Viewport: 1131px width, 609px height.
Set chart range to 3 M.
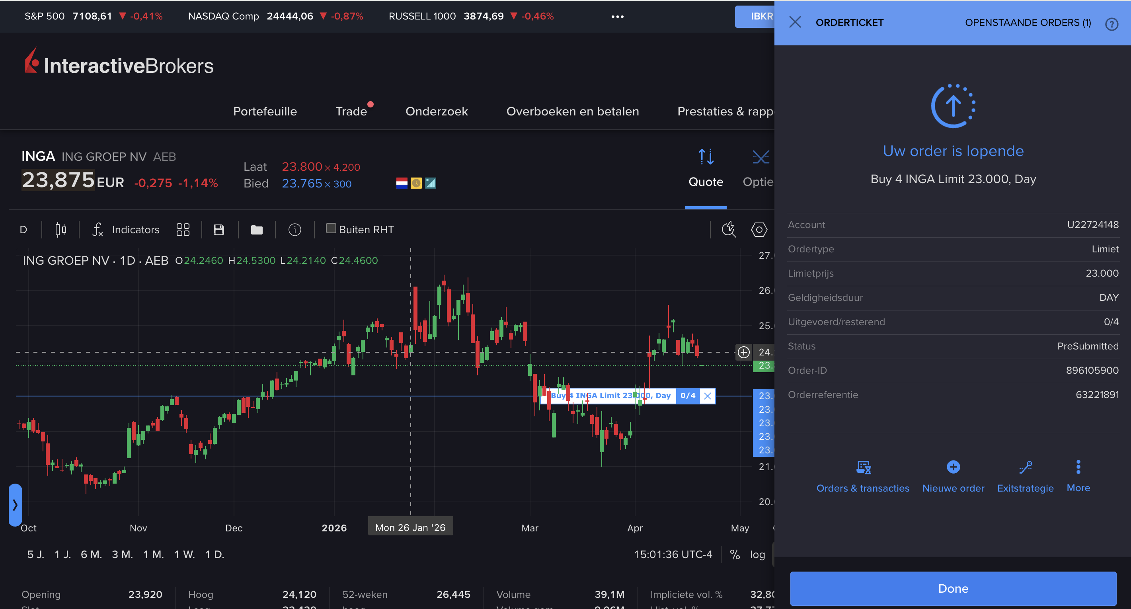pos(122,554)
